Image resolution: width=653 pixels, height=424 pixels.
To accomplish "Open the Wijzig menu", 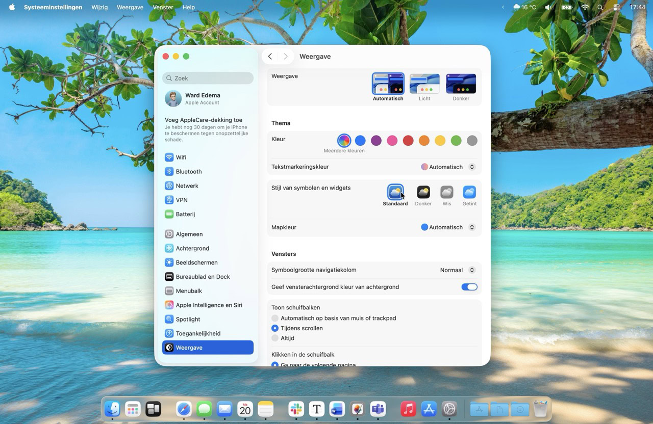I will click(x=99, y=8).
